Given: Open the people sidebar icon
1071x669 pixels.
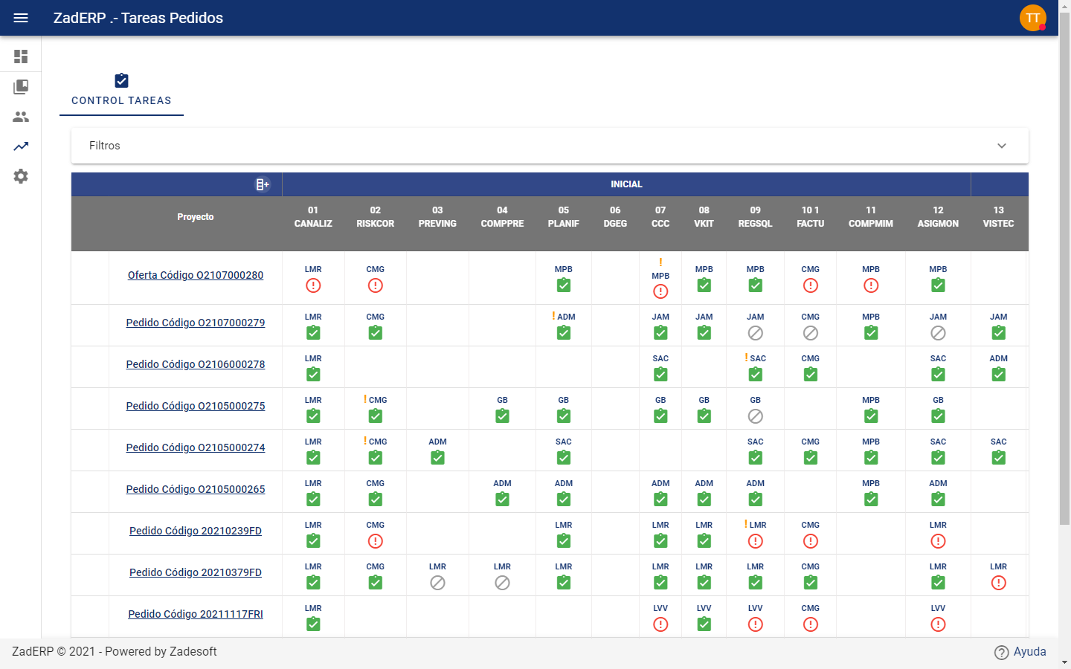Looking at the screenshot, I should [21, 117].
